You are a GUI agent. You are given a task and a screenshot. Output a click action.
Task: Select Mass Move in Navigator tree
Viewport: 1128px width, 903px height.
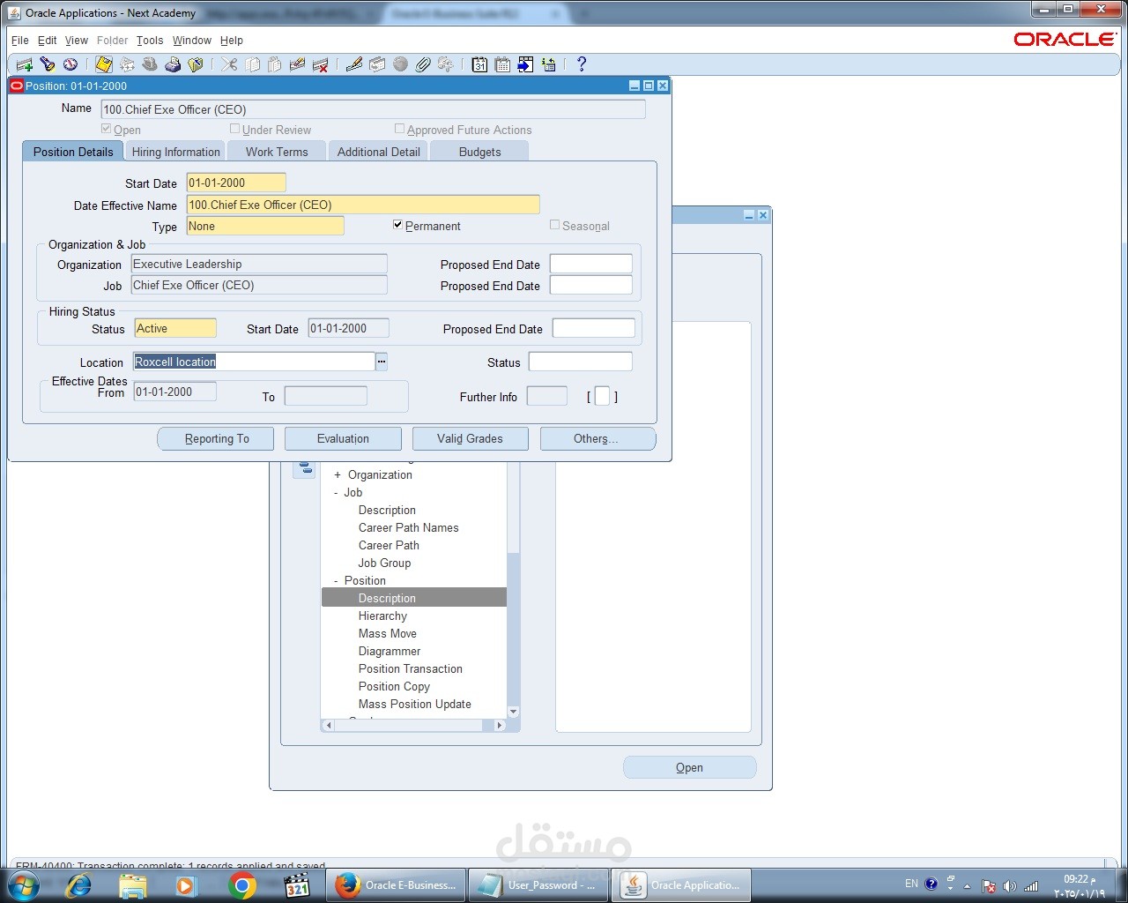(x=388, y=633)
